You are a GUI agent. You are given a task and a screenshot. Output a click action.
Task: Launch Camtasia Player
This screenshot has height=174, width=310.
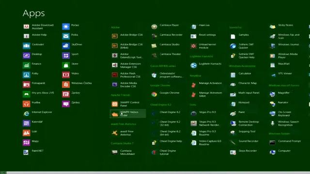(165, 27)
